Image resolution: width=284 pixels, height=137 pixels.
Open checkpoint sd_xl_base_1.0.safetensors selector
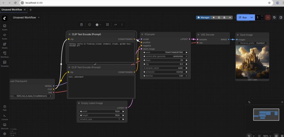point(31,96)
